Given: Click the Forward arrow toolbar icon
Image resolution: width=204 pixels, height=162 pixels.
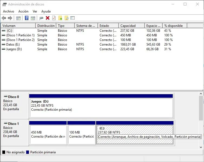Looking at the screenshot, I should 10,18.
